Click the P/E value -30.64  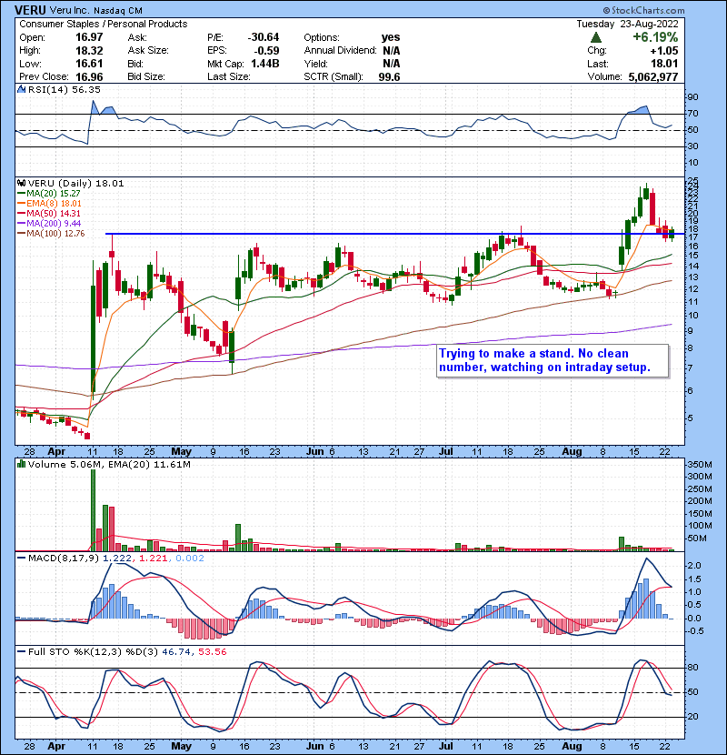[264, 37]
